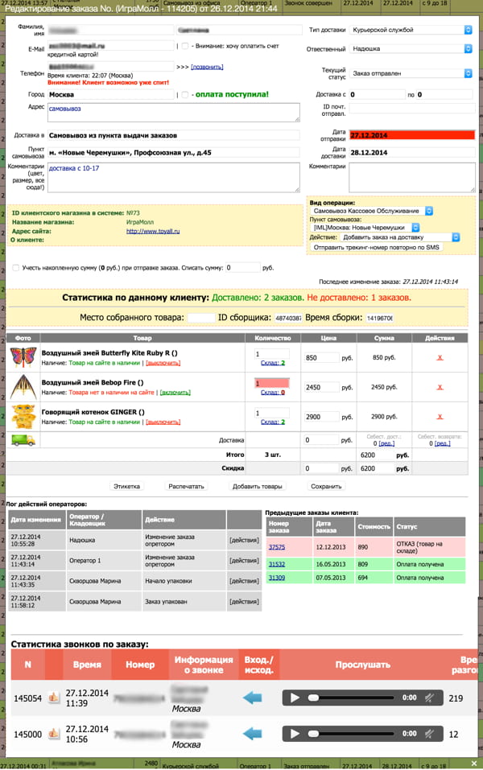Viewport: 483px width, 770px height.
Task: Play the recording of call 145054
Action: 295,698
